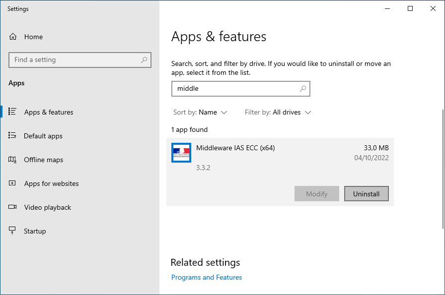Click the Offline maps map icon
The height and width of the screenshot is (295, 445).
coord(13,160)
